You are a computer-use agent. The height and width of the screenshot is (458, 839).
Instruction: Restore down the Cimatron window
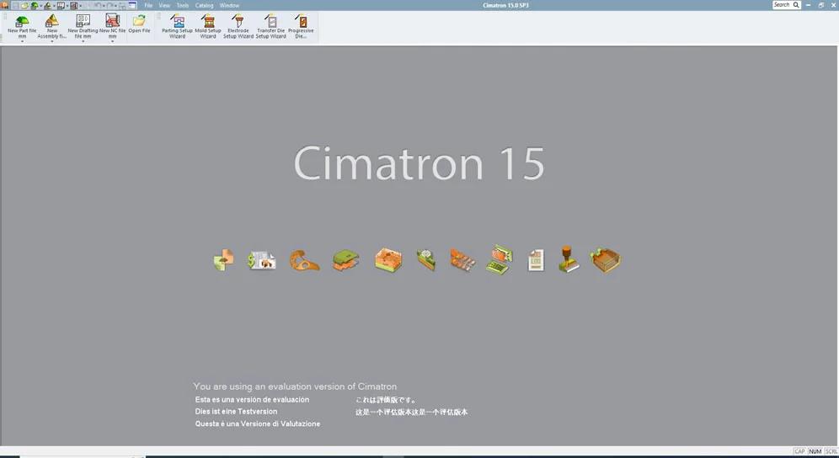(820, 5)
